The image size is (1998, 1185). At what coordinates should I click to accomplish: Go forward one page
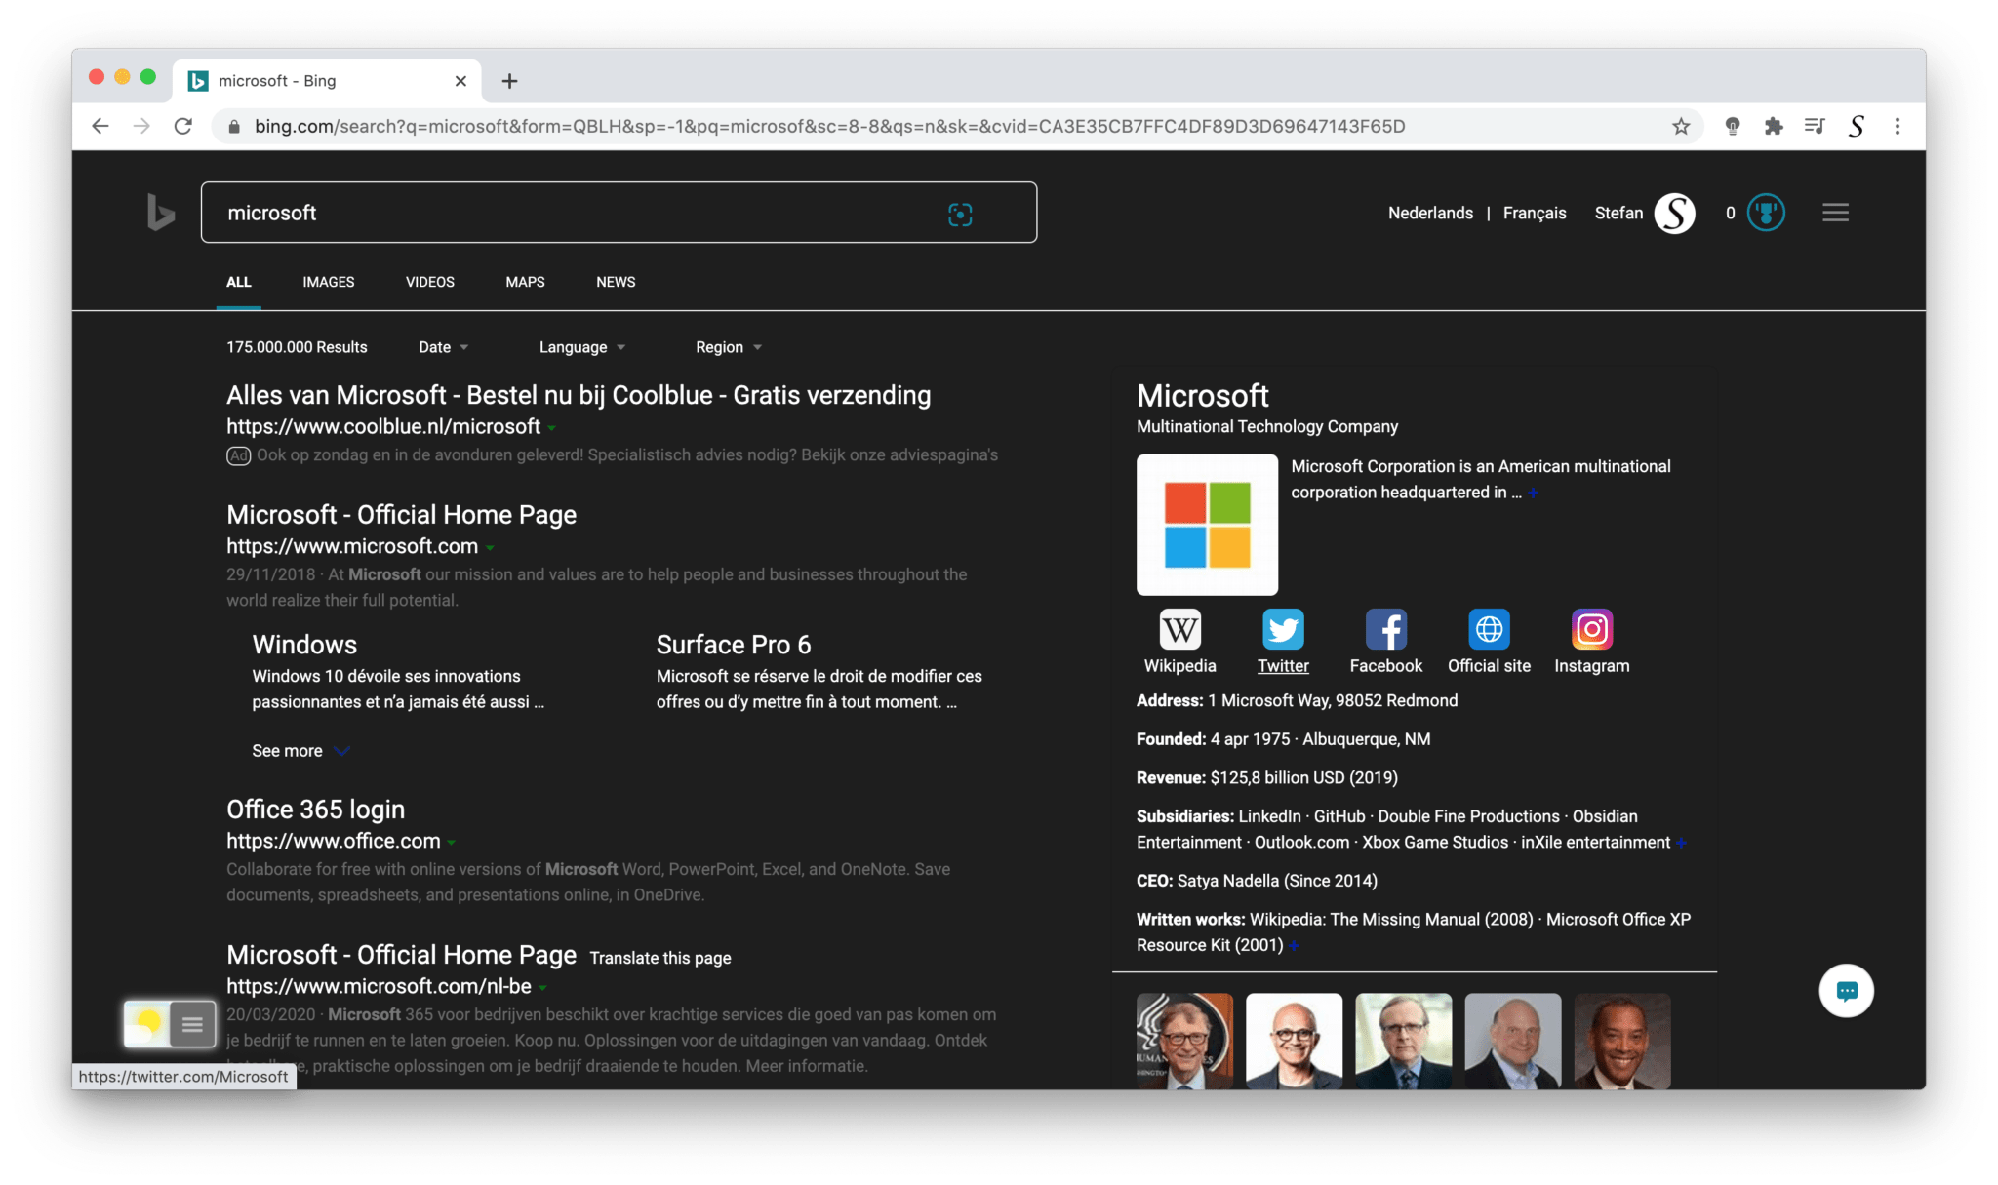141,126
